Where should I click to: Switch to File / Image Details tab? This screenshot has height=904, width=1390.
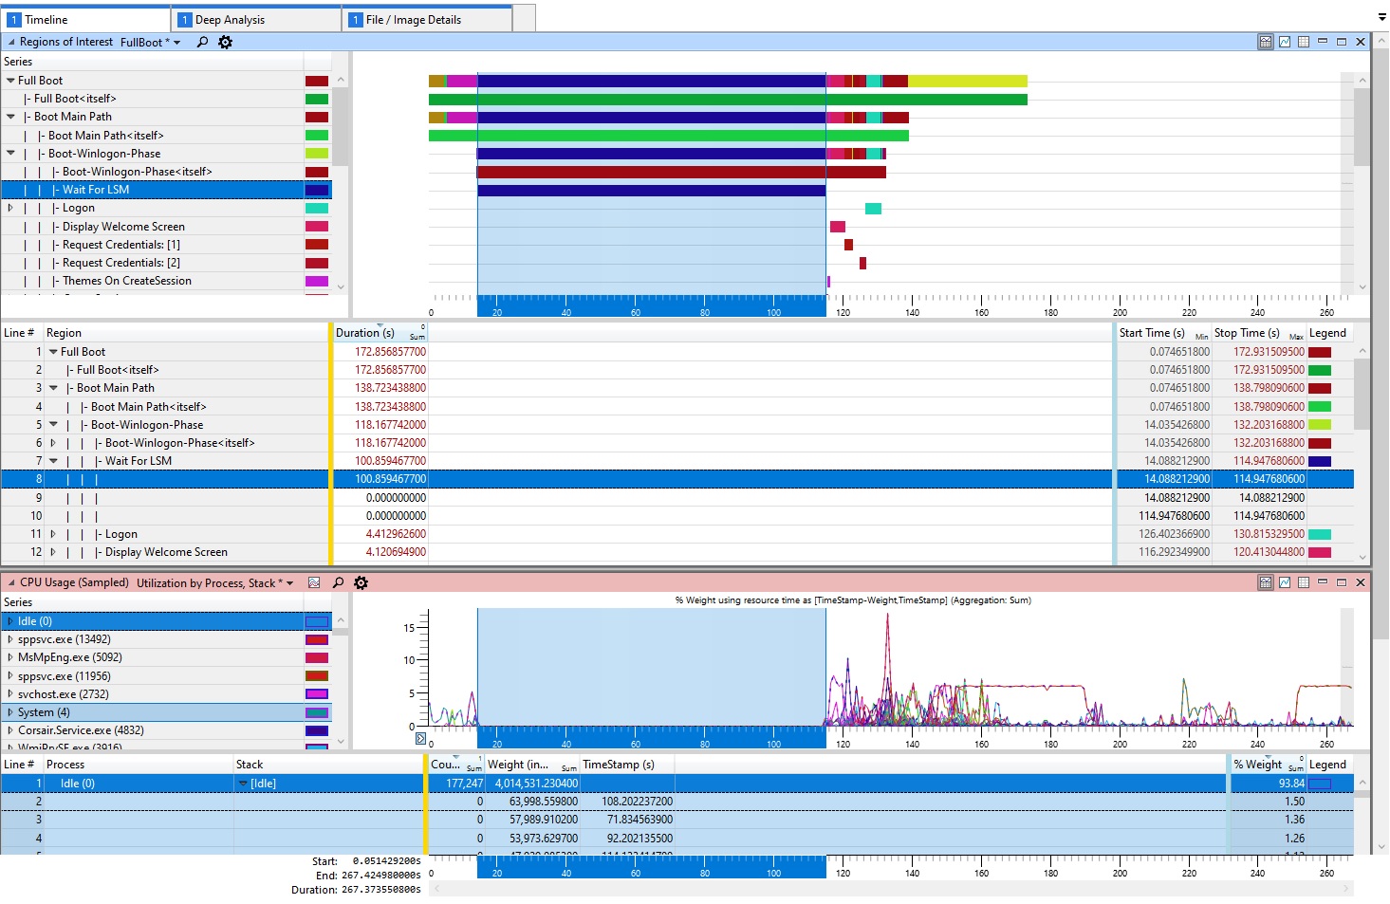click(x=427, y=19)
